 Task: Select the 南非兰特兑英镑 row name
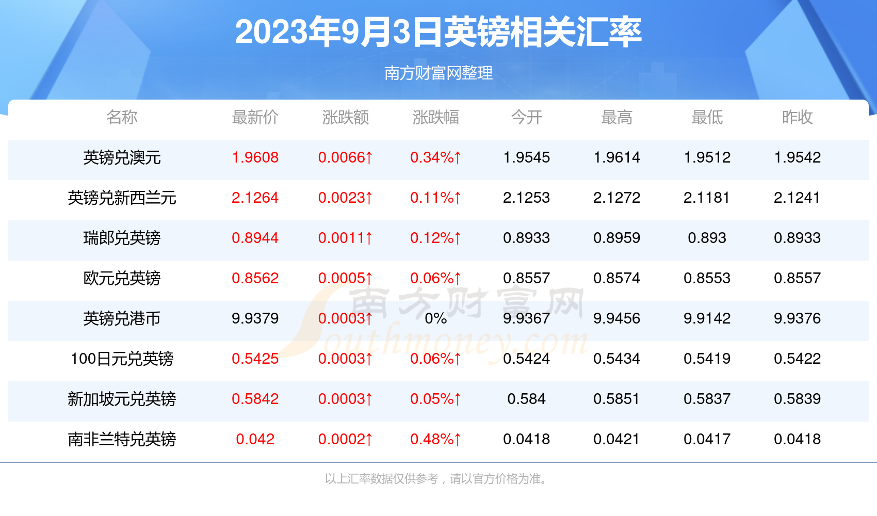[122, 439]
